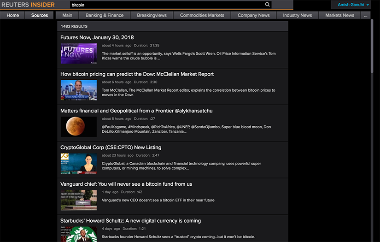Click the blood moon video thumbnail

click(79, 127)
